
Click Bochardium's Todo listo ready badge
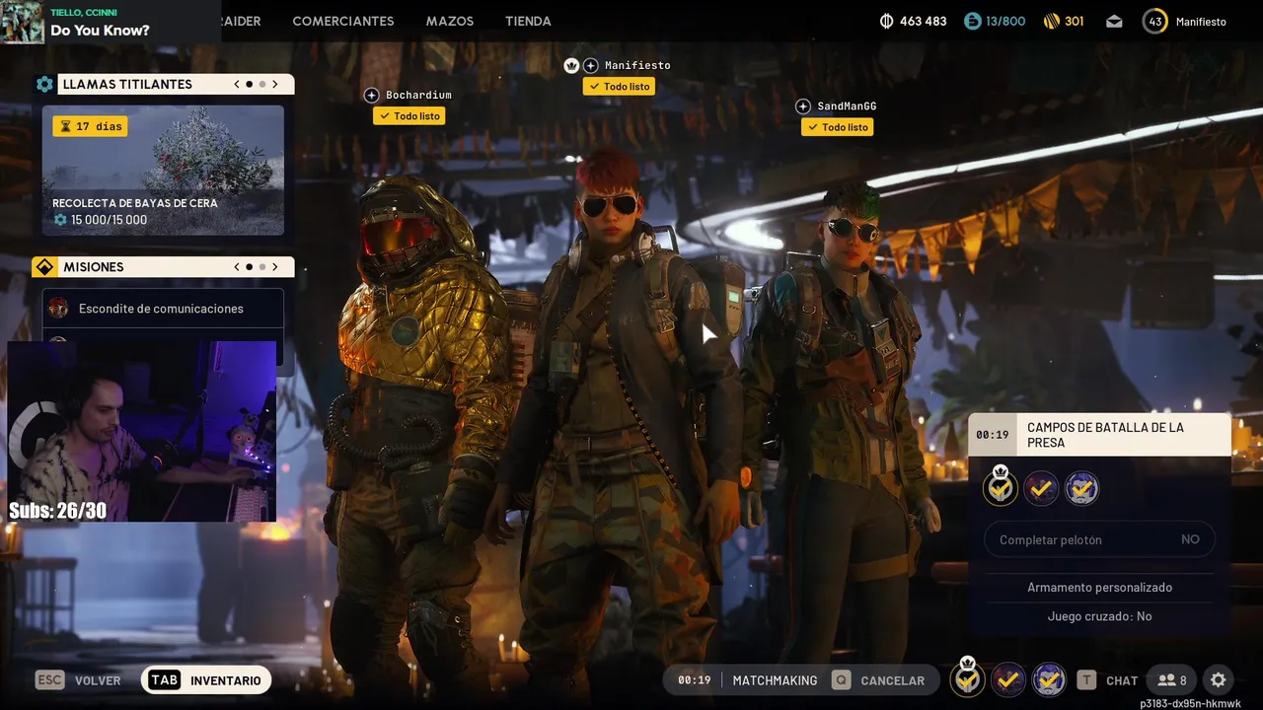point(409,116)
